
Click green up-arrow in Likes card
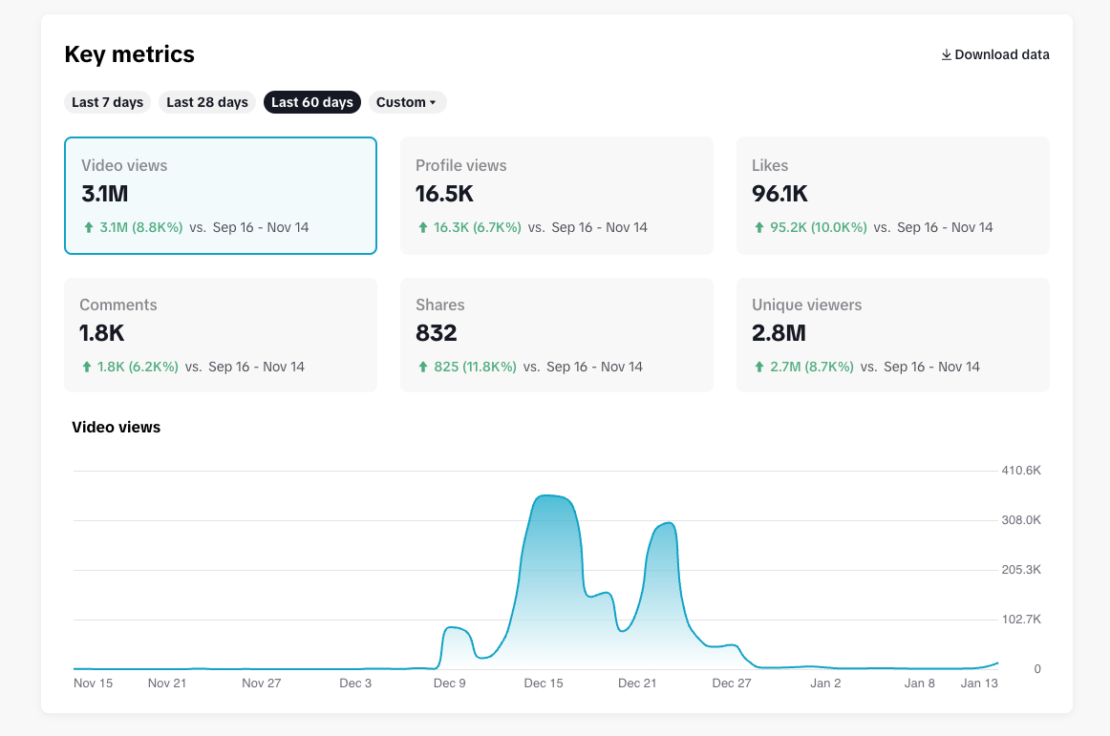(758, 227)
